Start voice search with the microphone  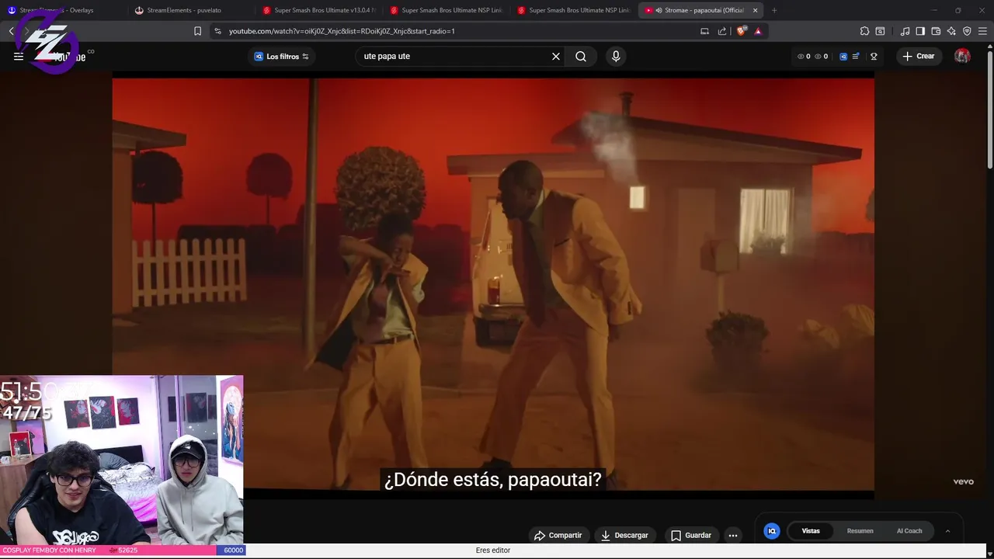616,57
